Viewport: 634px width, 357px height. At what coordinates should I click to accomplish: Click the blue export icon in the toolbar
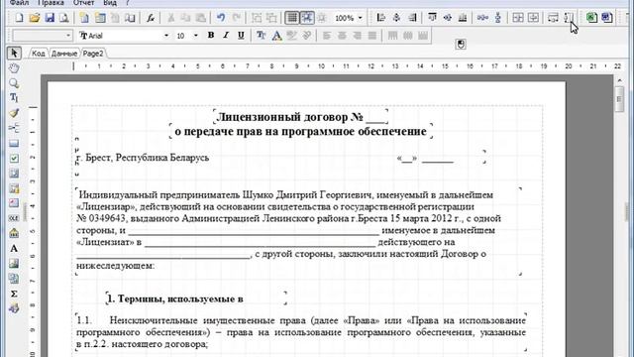pos(607,18)
